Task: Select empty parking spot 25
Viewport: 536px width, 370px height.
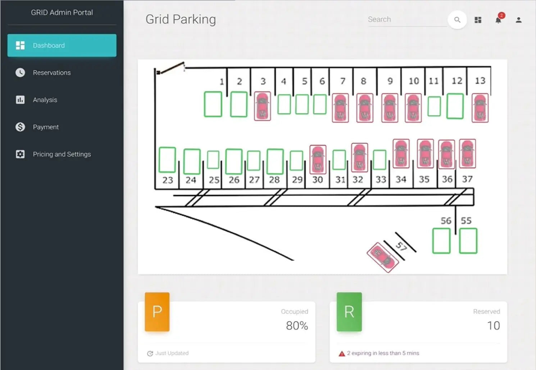Action: pyautogui.click(x=213, y=160)
